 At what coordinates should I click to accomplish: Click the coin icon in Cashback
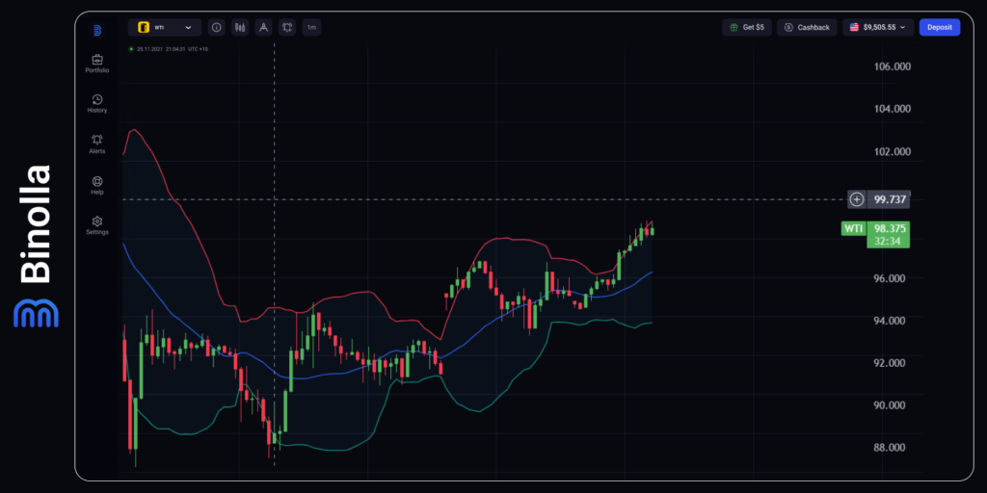pos(788,28)
